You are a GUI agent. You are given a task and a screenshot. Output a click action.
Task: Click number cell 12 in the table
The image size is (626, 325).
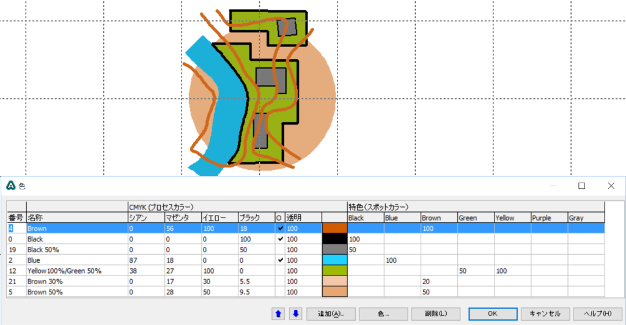click(x=17, y=271)
